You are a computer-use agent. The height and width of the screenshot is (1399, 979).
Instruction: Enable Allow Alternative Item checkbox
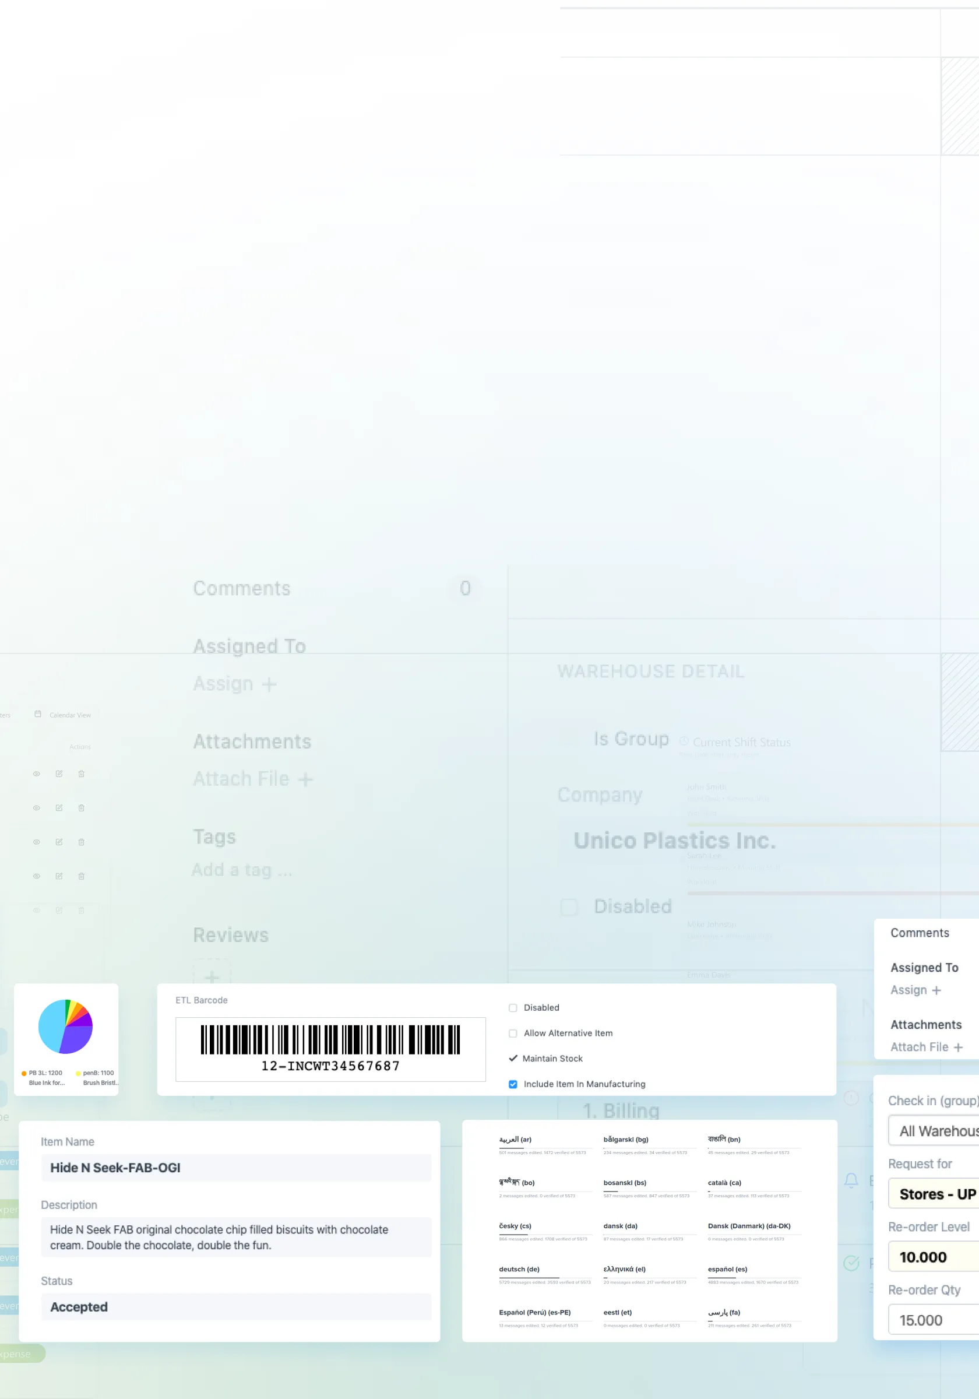513,1034
